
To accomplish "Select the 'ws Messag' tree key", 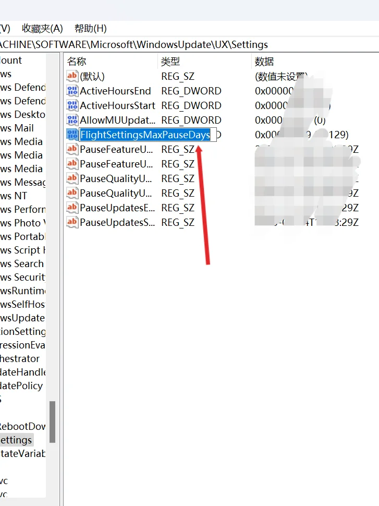I will click(x=22, y=183).
